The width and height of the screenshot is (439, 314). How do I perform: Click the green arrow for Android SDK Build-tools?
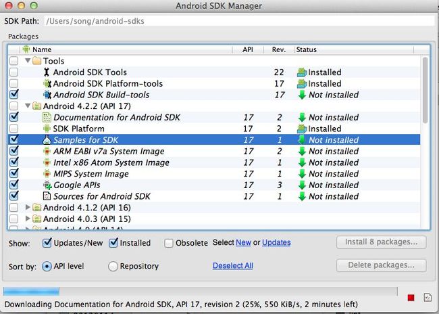302,95
